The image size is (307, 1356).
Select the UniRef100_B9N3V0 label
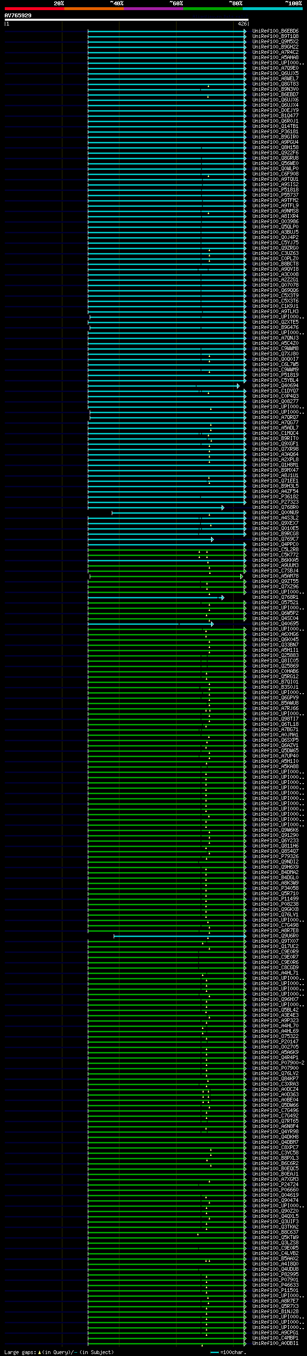(275, 89)
